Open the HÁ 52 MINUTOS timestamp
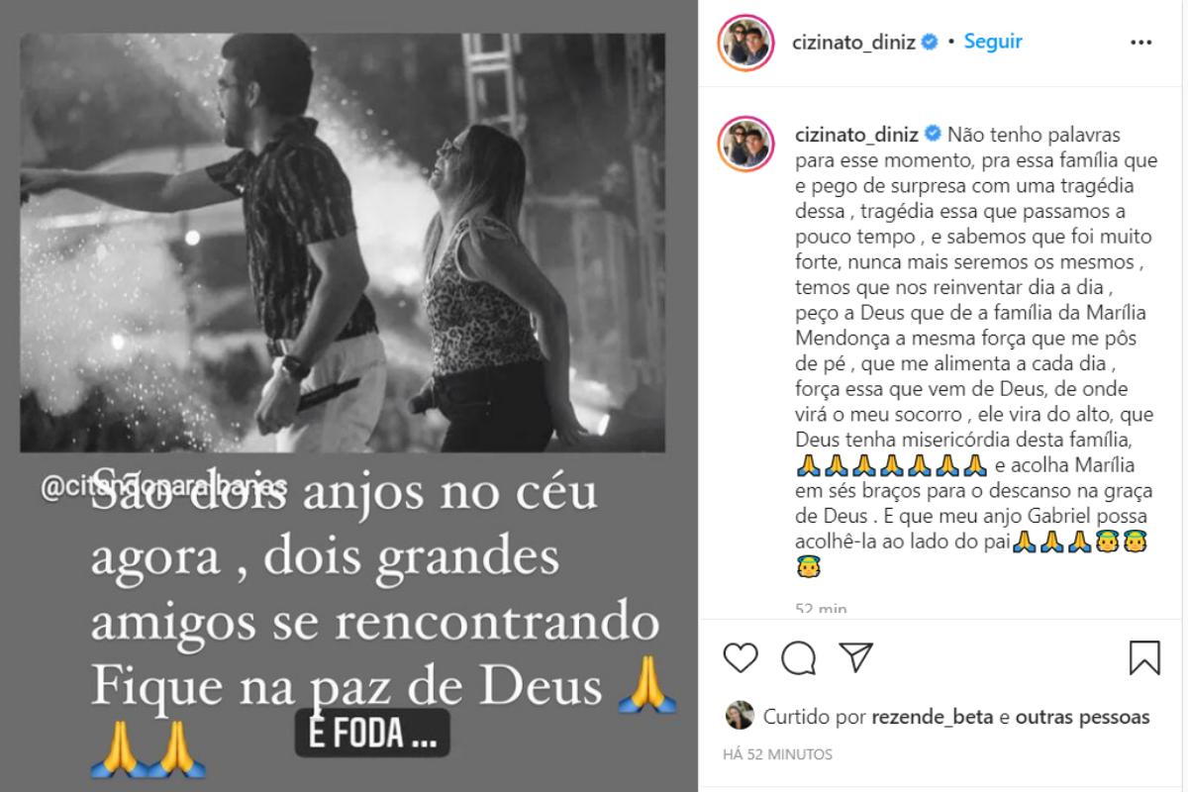Viewport: 1188px width, 792px height. click(778, 754)
